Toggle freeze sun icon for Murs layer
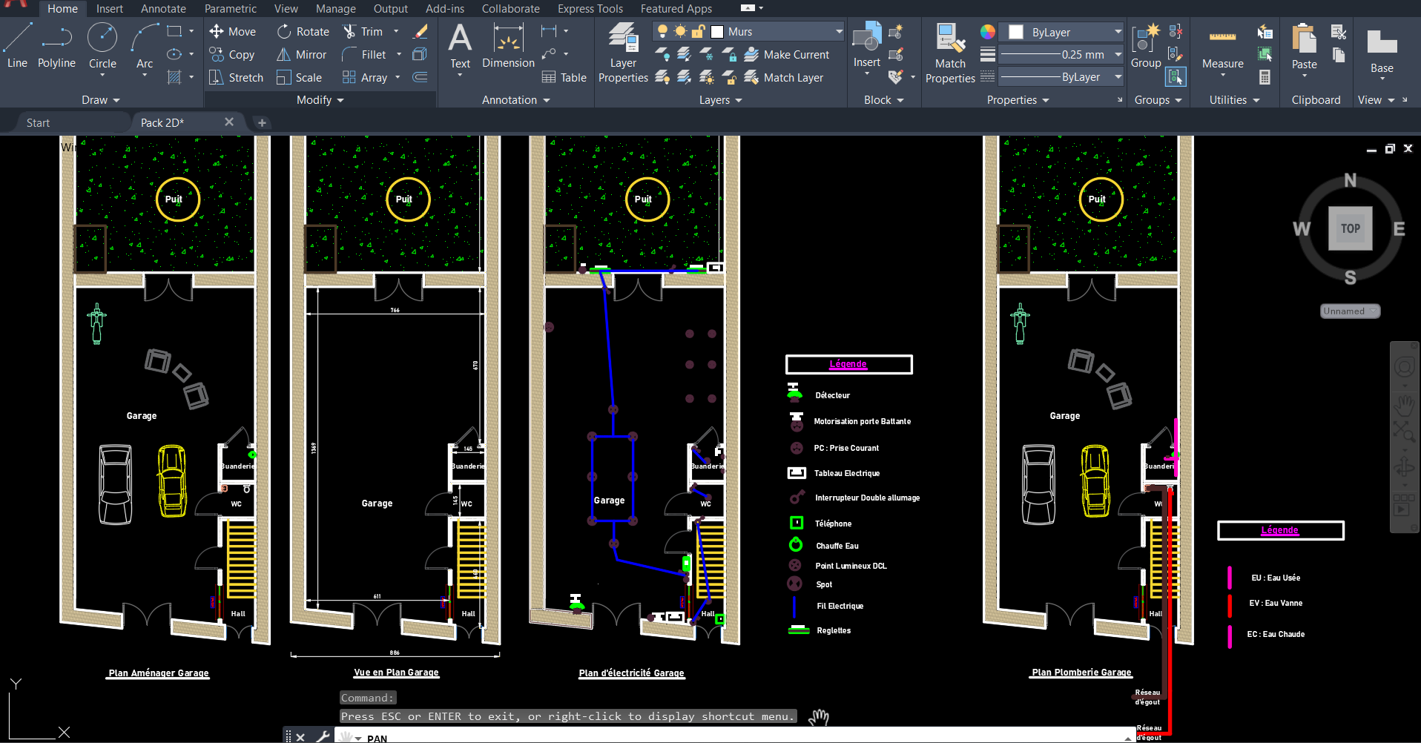This screenshot has width=1421, height=743. pos(680,32)
